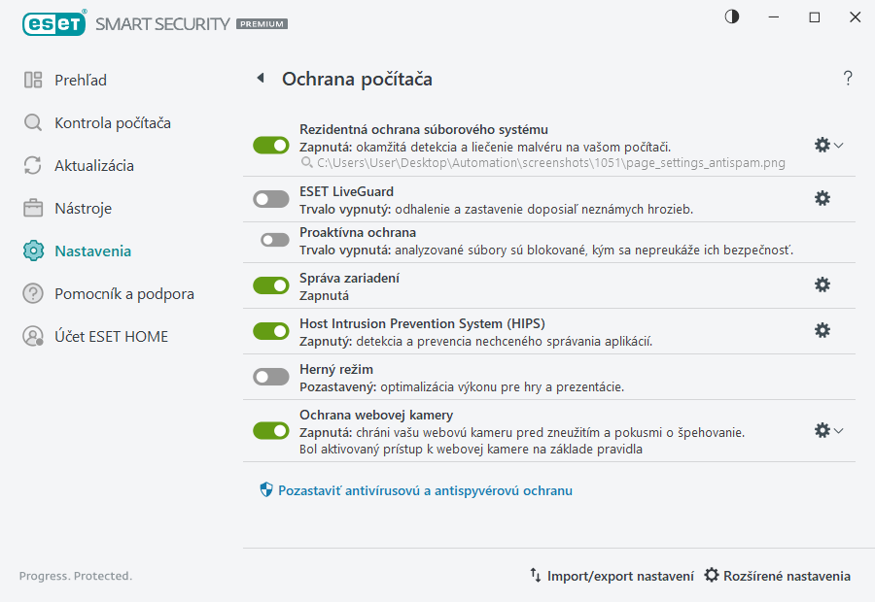Disable Rezidentná ochrana súborového systému

(x=270, y=145)
